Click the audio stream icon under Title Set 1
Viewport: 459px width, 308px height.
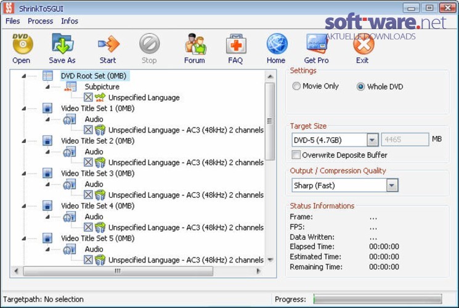pyautogui.click(x=100, y=130)
